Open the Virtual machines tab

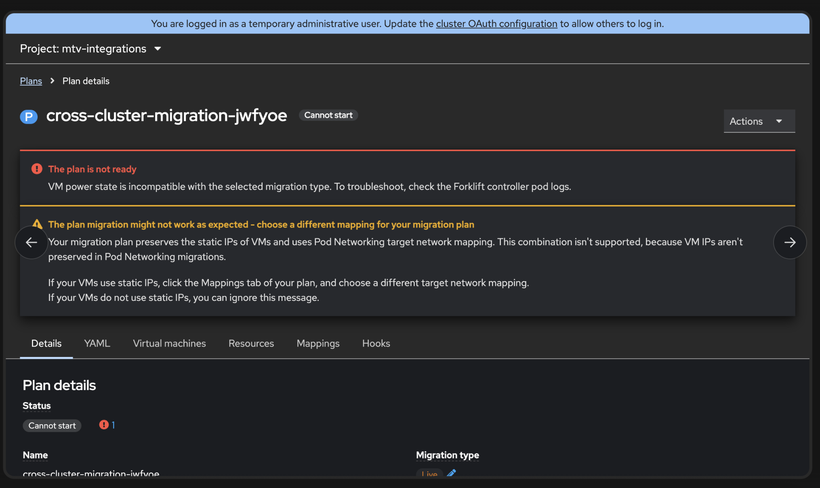pyautogui.click(x=169, y=343)
